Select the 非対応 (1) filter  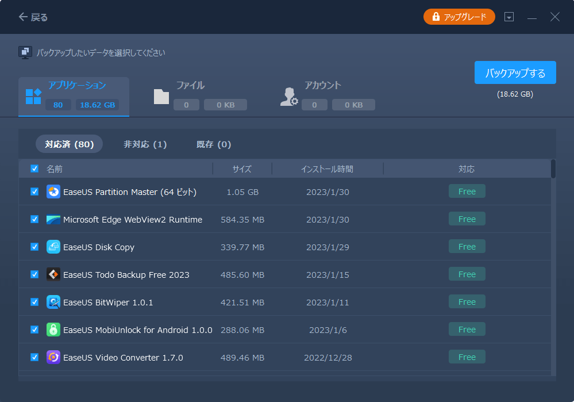click(x=145, y=144)
